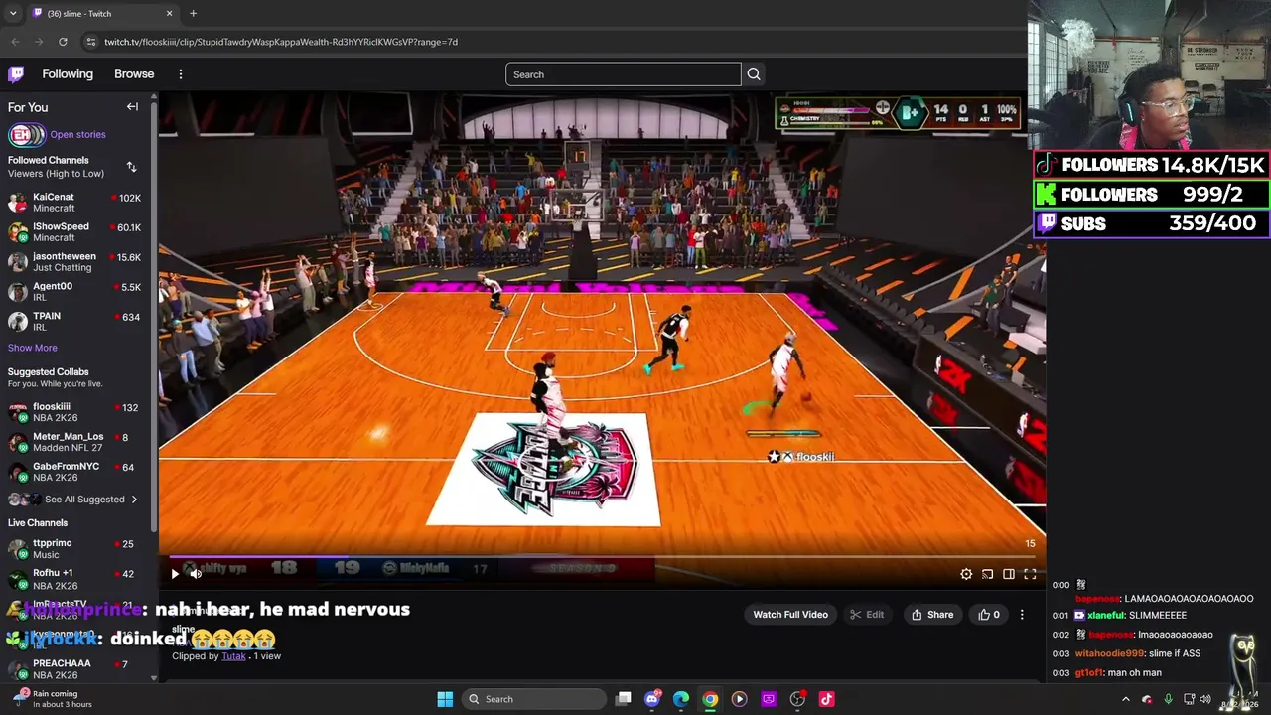Open the video player settings gear

coord(966,574)
